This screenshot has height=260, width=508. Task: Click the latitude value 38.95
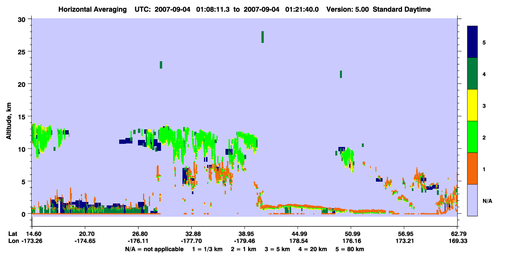[x=245, y=234]
